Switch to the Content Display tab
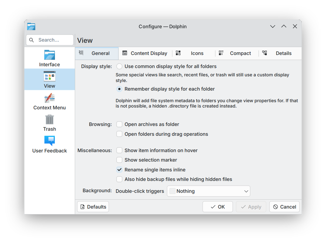Image resolution: width=326 pixels, height=243 pixels. pyautogui.click(x=145, y=53)
